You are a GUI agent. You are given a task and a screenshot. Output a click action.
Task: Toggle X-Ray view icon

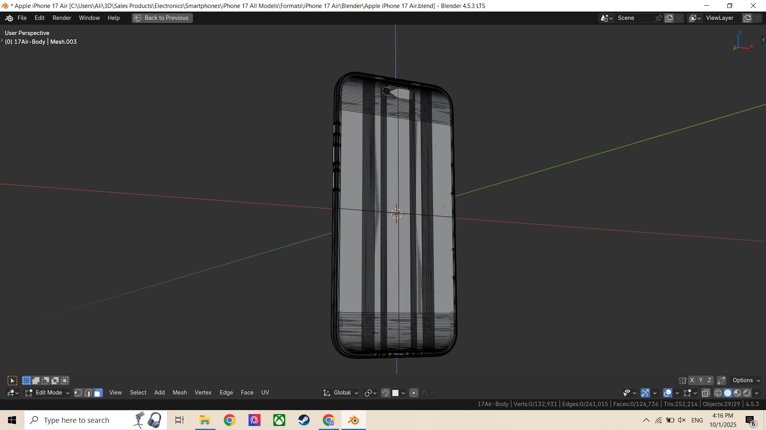706,393
